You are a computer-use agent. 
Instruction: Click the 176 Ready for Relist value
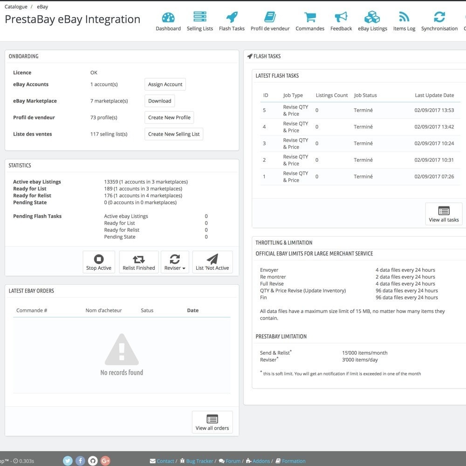point(143,196)
